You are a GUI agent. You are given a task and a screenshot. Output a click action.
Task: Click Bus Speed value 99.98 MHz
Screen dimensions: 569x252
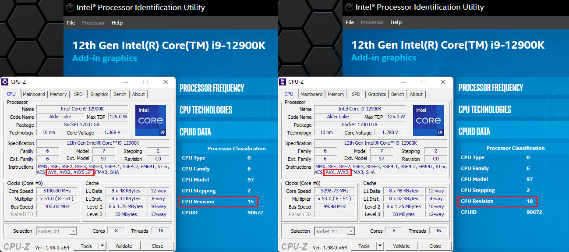tap(334, 207)
